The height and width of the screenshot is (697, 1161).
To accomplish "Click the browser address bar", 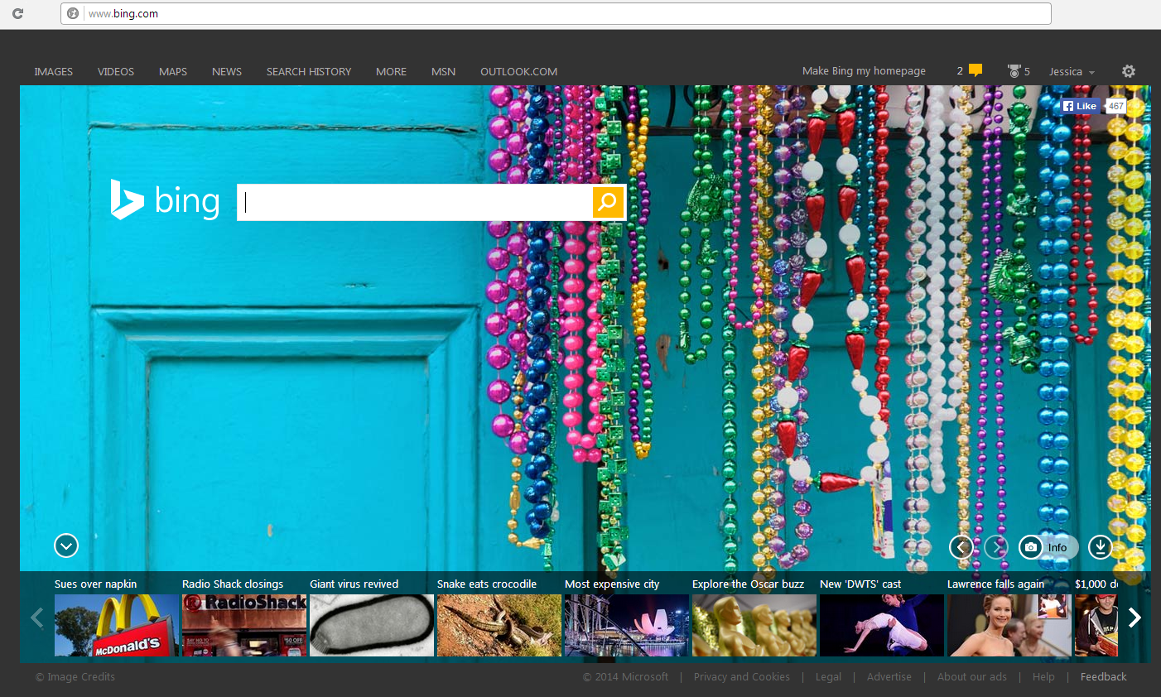I will point(556,13).
